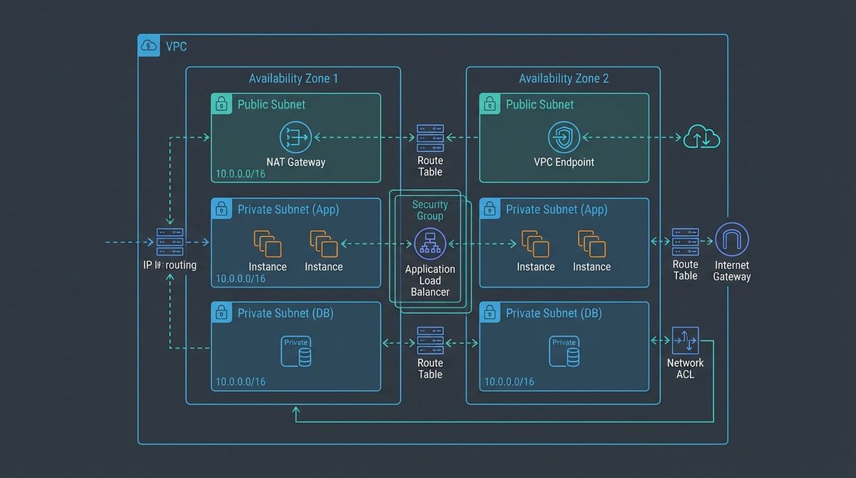The image size is (856, 478).
Task: Select the Application Load Balancer icon
Action: (x=430, y=243)
